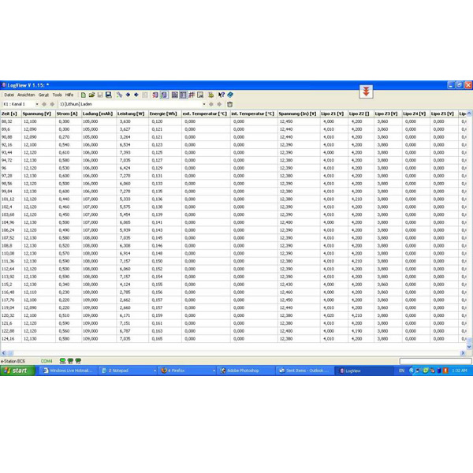Click the table's vertical scroll down arrow

tap(469, 347)
